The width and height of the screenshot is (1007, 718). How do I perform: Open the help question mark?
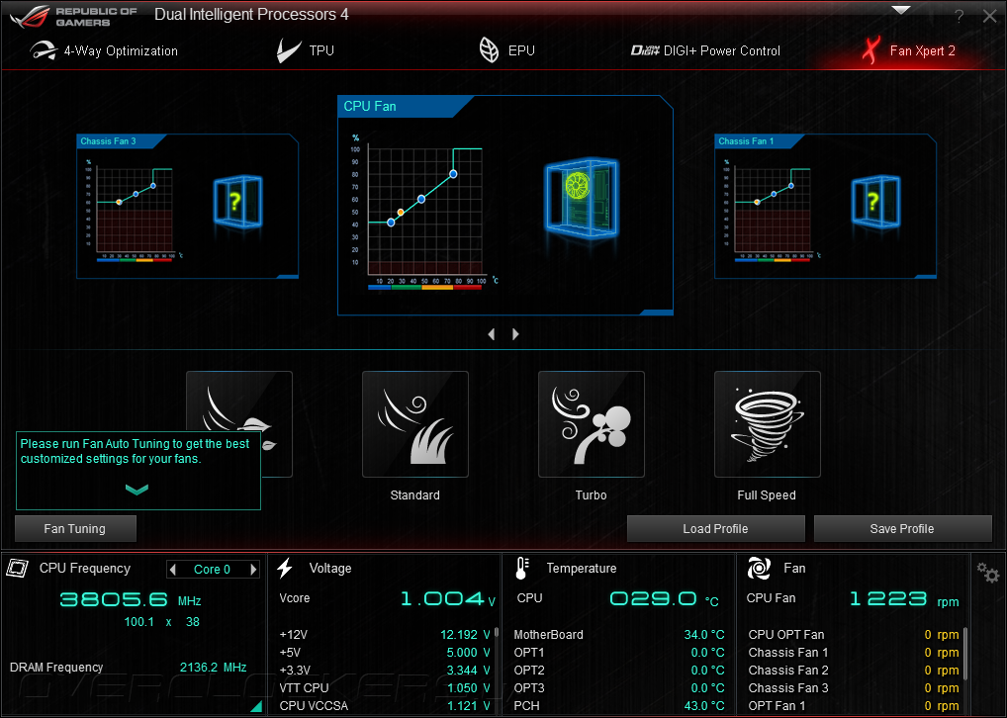coord(959,17)
